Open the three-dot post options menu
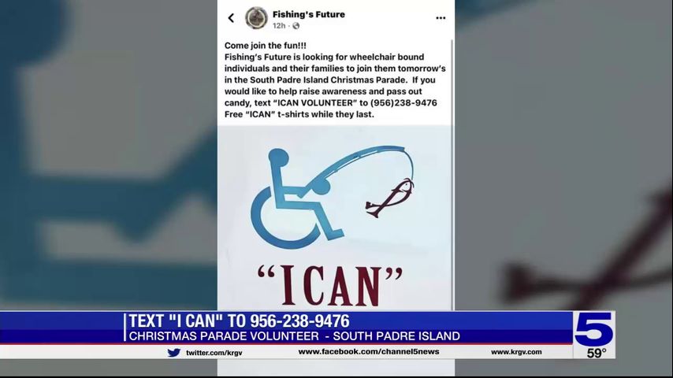673x378 pixels. [441, 18]
